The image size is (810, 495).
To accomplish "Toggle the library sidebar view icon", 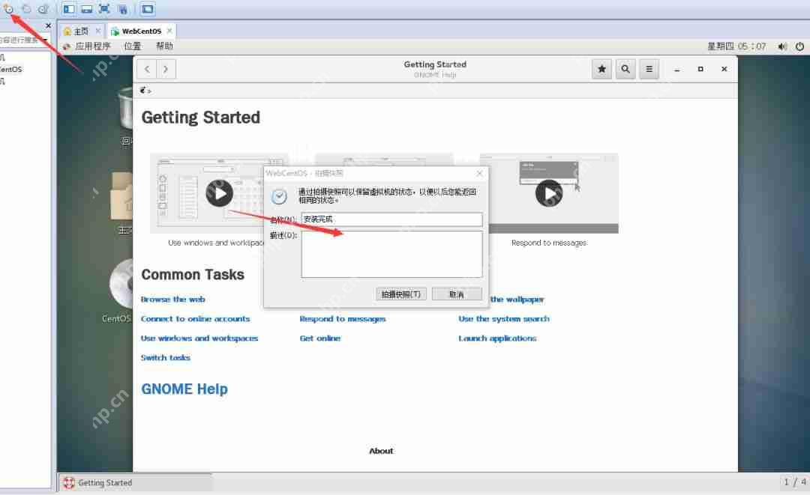I will pyautogui.click(x=69, y=9).
